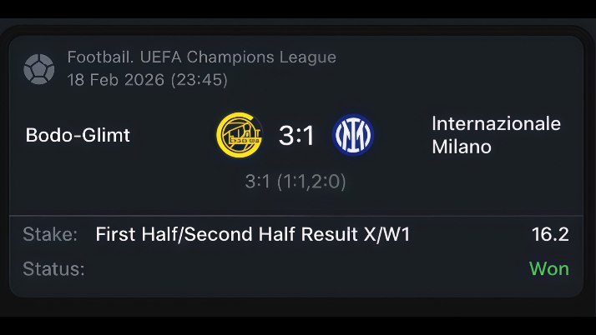Click the large 3:1 match score
This screenshot has height=335, width=596.
click(296, 135)
